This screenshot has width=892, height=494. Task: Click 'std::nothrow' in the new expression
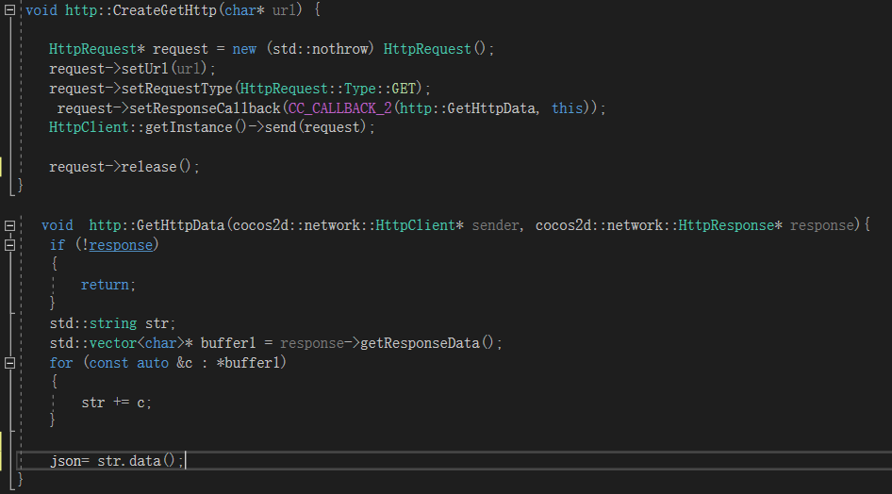tap(321, 49)
